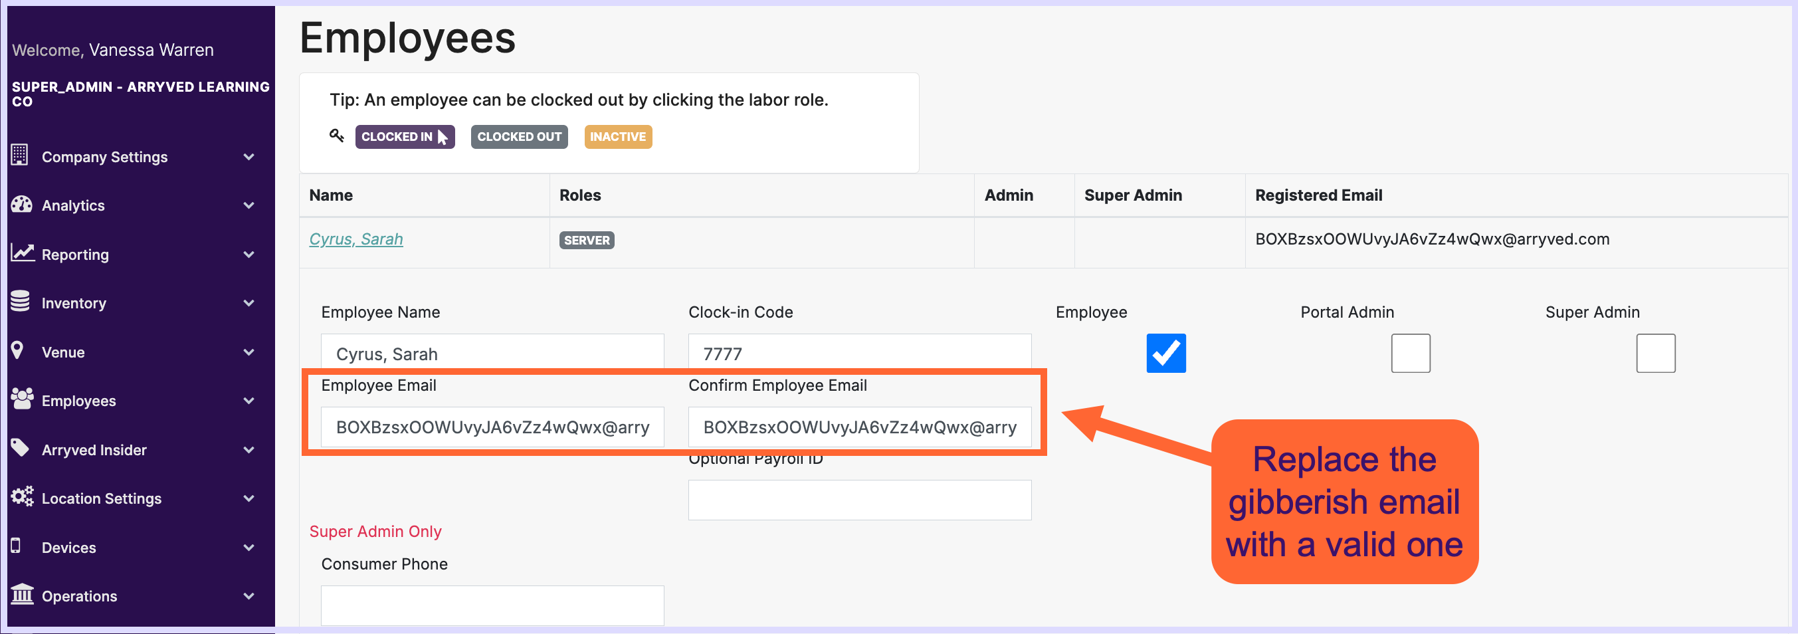Click the Inventory database icon
The height and width of the screenshot is (634, 1798).
click(20, 301)
